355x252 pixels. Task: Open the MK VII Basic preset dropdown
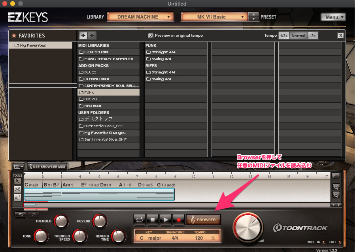pyautogui.click(x=214, y=17)
